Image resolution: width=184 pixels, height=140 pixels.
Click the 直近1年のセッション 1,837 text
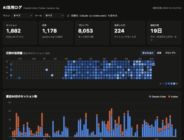click(37, 53)
